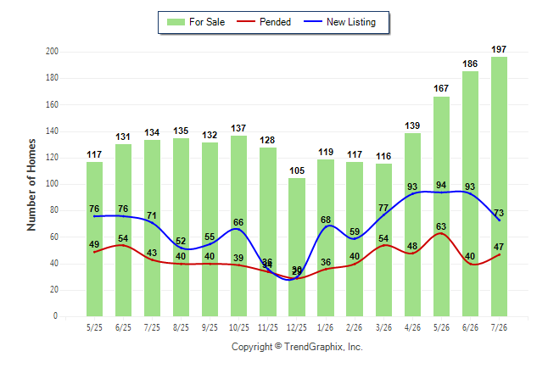The width and height of the screenshot is (548, 368).
Task: Select the 12/25 bar labeled 105
Action: click(297, 247)
